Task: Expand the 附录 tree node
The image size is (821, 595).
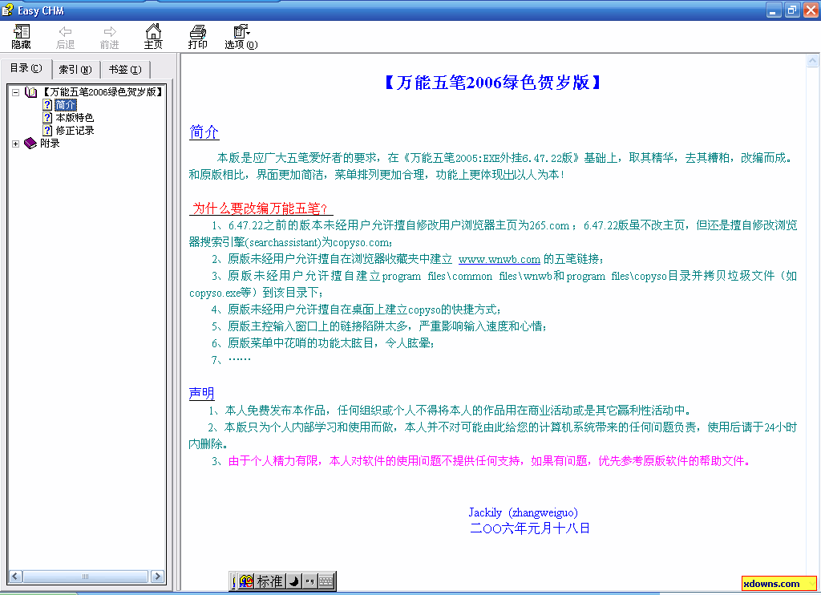Action: (16, 144)
